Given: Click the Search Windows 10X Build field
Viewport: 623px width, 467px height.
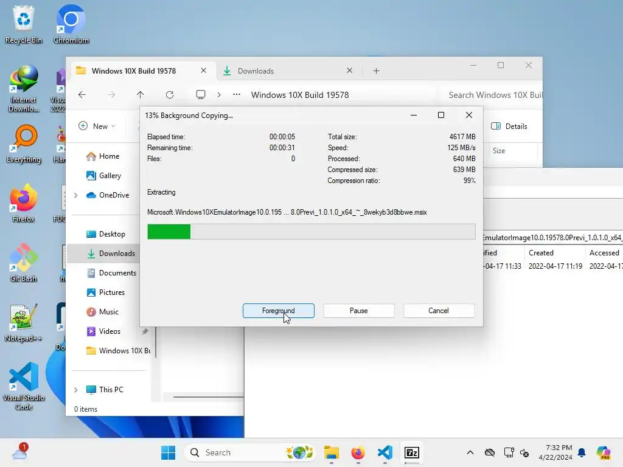Looking at the screenshot, I should [493, 95].
